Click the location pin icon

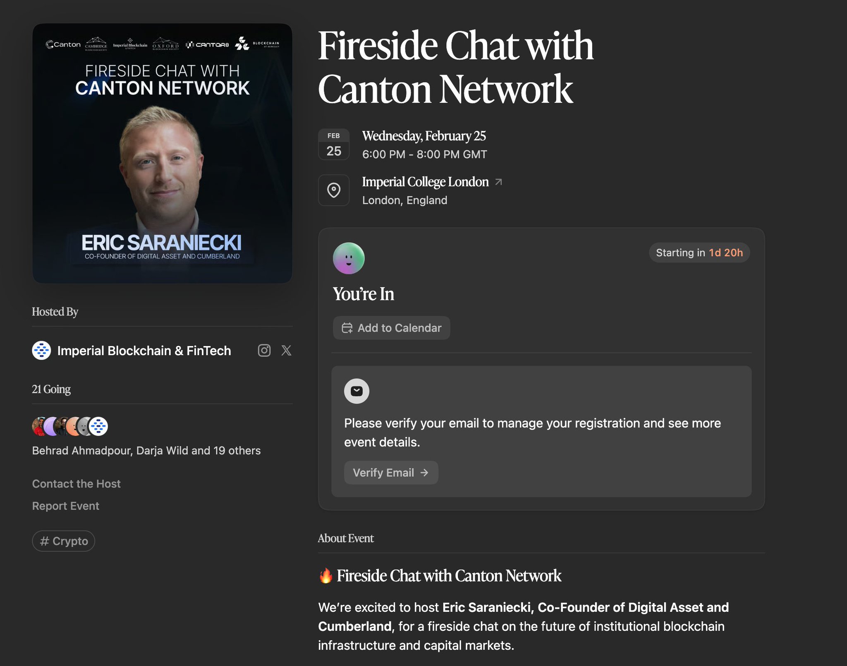click(x=334, y=190)
